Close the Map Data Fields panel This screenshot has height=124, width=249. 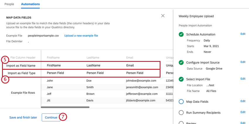coord(163,16)
